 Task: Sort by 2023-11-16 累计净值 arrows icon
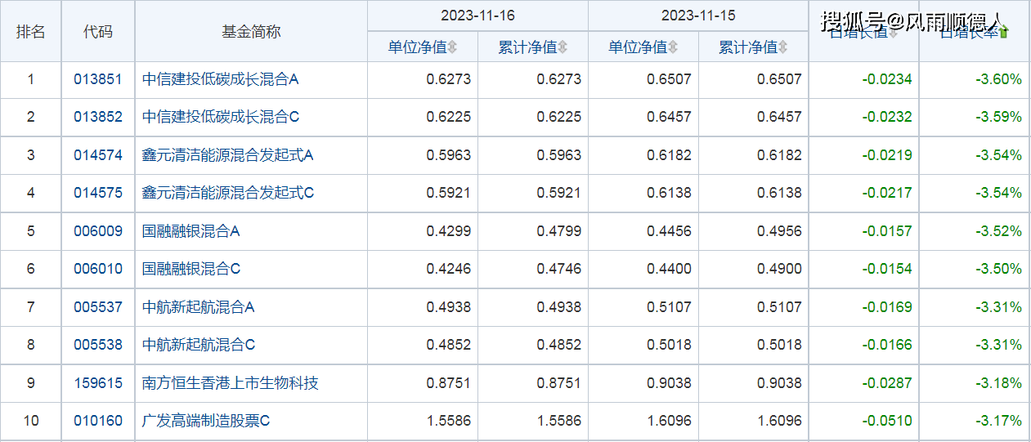pyautogui.click(x=563, y=47)
